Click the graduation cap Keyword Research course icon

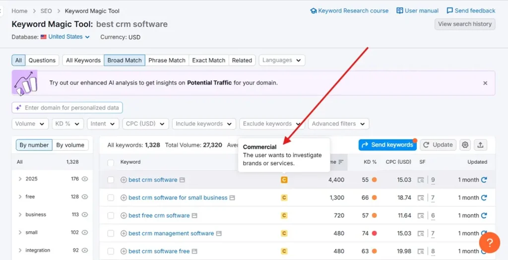(314, 11)
